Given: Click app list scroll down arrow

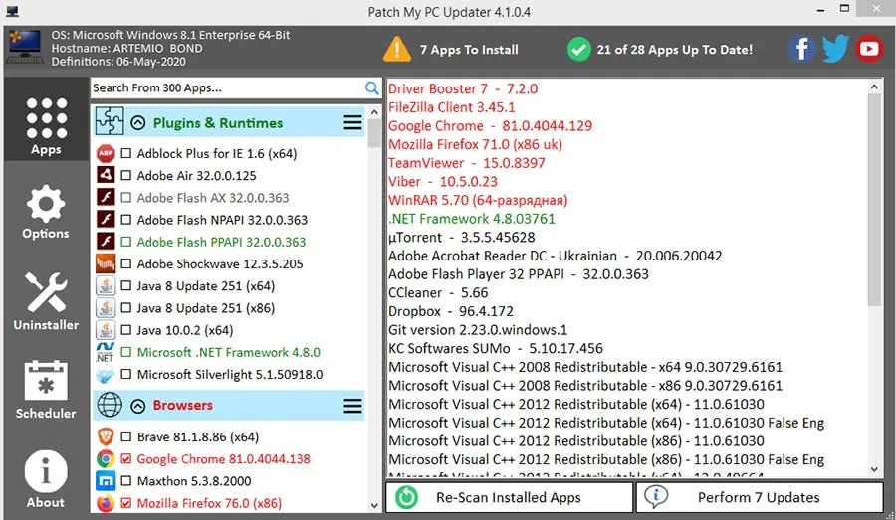Looking at the screenshot, I should [x=374, y=505].
